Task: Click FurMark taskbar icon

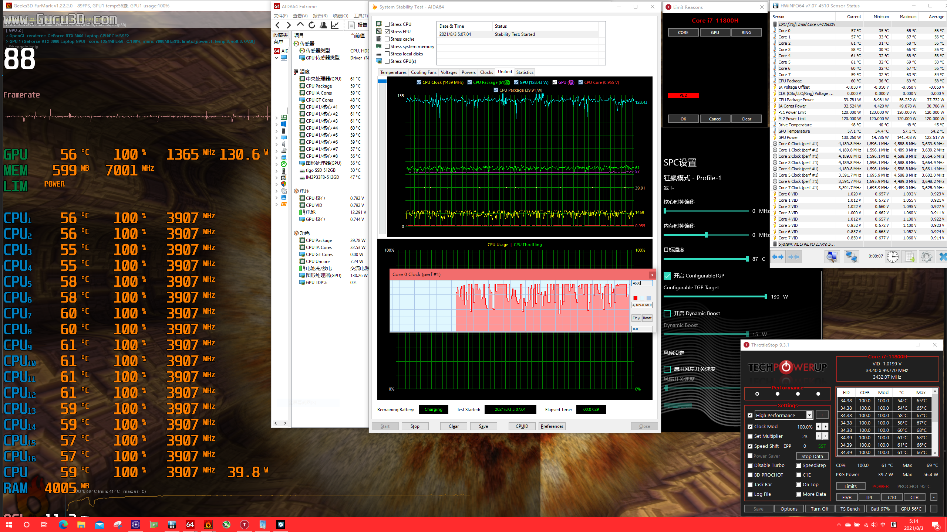Action: 208,525
